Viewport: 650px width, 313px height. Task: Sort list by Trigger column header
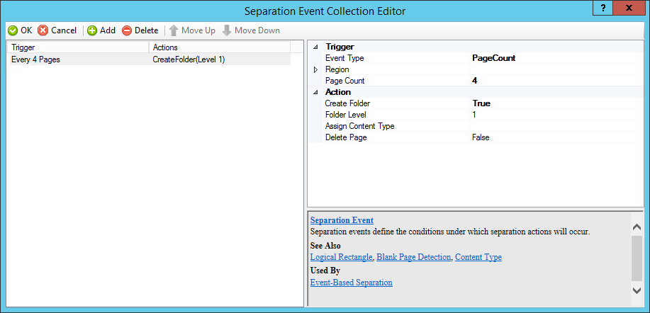pos(78,47)
